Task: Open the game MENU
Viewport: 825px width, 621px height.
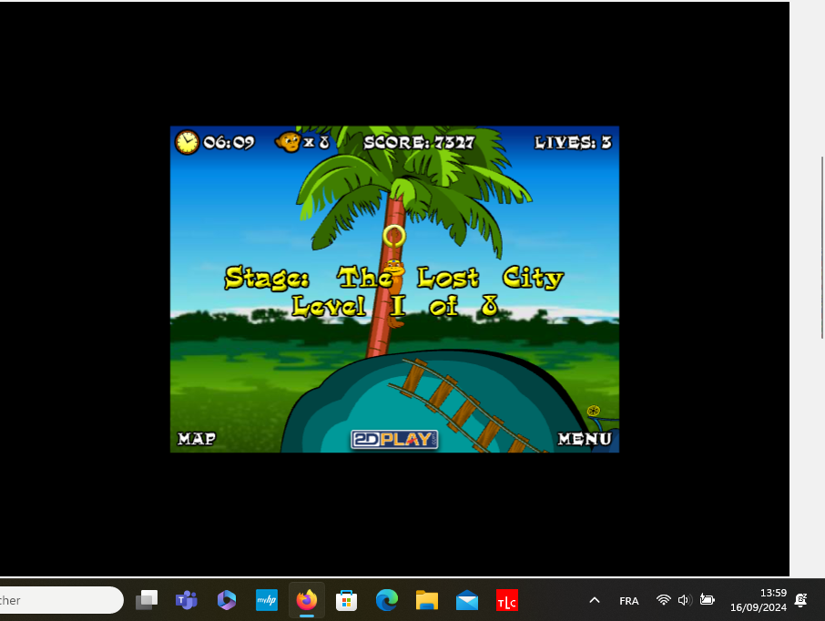Action: click(x=585, y=439)
